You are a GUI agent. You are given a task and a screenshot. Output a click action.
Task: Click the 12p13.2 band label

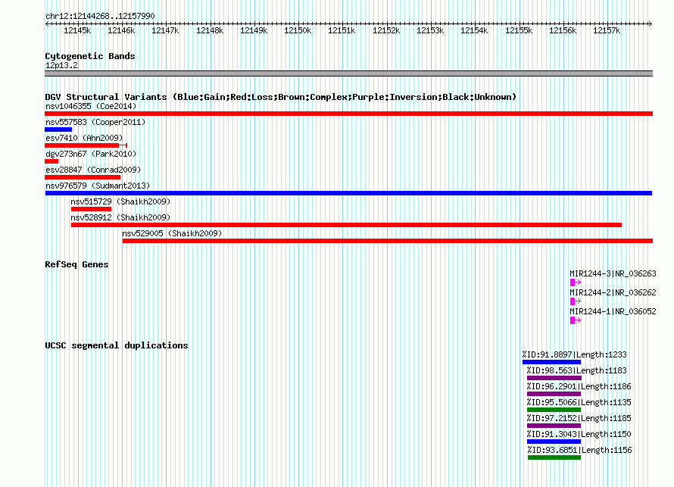(x=61, y=65)
